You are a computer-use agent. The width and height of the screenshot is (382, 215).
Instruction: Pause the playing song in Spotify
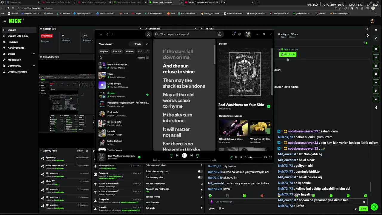point(184,156)
